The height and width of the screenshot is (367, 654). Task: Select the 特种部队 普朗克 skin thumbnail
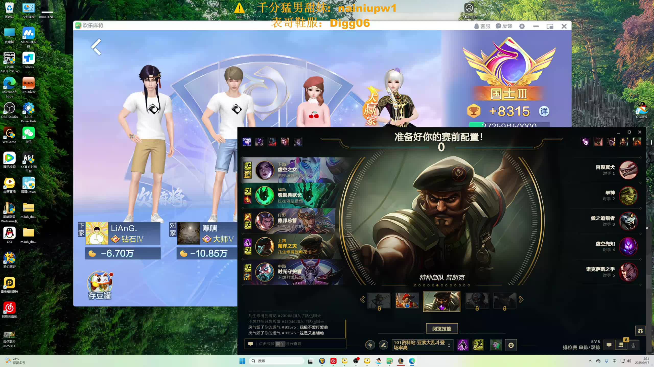pos(441,302)
